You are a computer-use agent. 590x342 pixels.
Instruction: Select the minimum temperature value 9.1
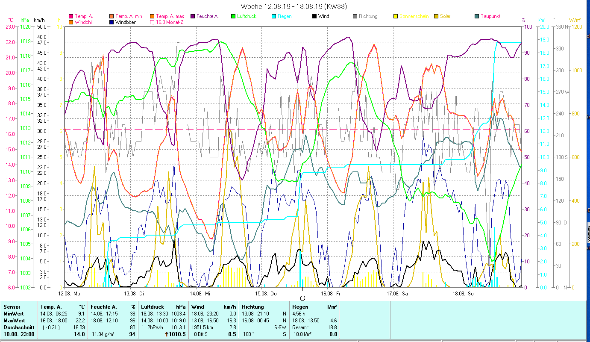[x=81, y=313]
